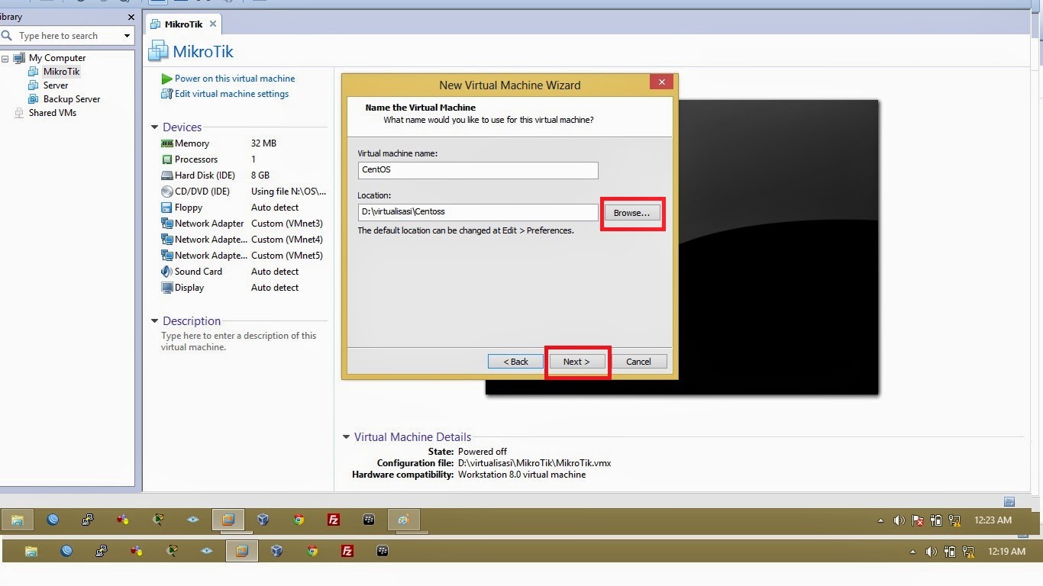Click the Browse... button
This screenshot has height=586, width=1043.
(x=631, y=213)
